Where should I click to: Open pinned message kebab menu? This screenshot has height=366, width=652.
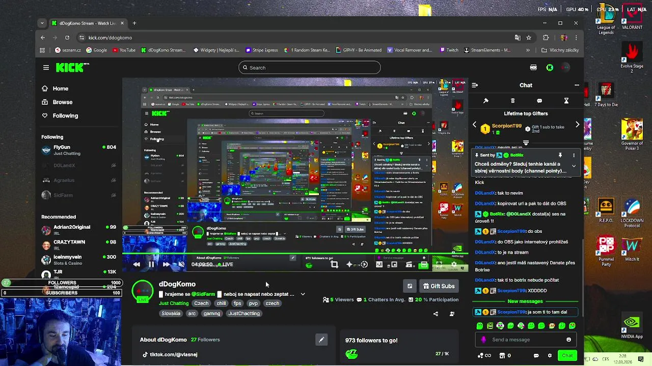[574, 155]
